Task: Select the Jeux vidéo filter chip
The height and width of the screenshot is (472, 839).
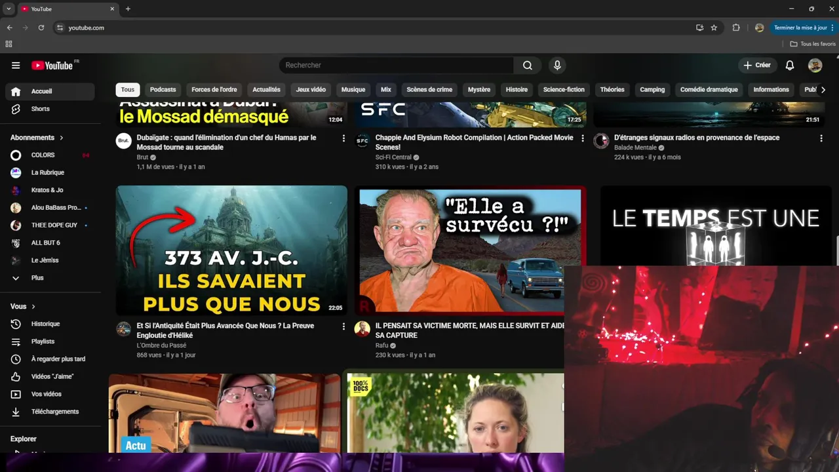Action: click(x=311, y=90)
